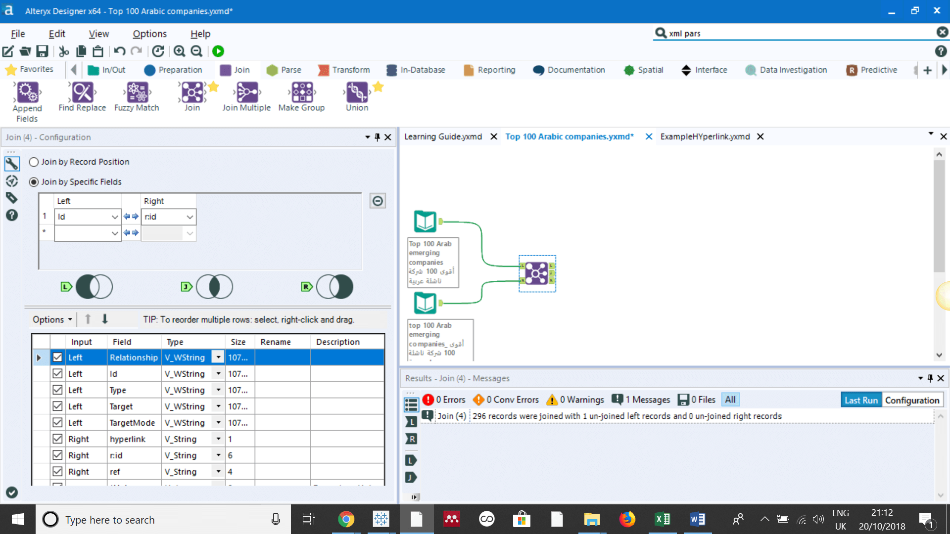This screenshot has width=950, height=534.
Task: Select the Fuzzy Match tool icon
Action: click(x=137, y=92)
